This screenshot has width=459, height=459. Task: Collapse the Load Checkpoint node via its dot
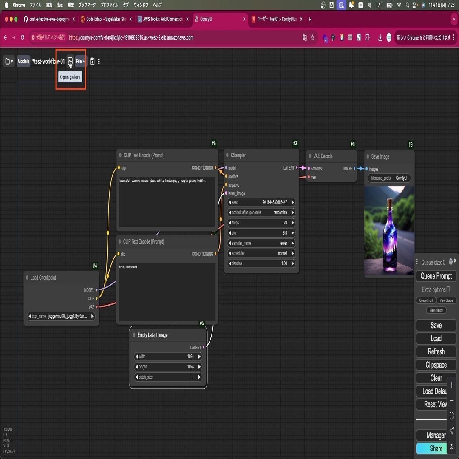click(27, 278)
